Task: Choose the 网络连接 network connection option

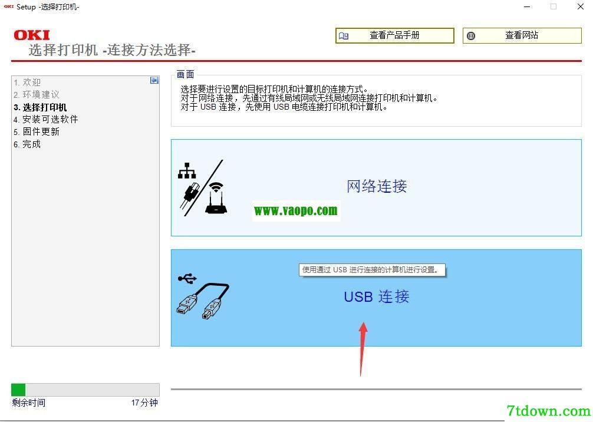Action: pyautogui.click(x=376, y=187)
